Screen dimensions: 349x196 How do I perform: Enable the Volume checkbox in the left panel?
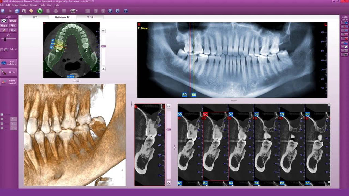2,115
